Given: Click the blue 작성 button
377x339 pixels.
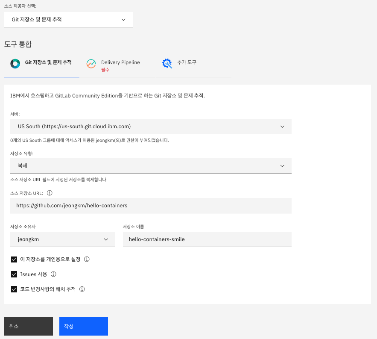Looking at the screenshot, I should [84, 326].
